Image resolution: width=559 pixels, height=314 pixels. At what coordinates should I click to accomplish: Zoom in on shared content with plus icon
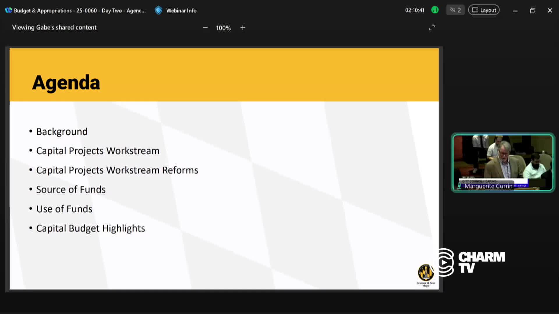(243, 28)
